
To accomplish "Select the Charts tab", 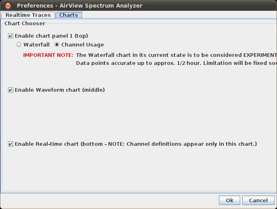I will pos(68,15).
